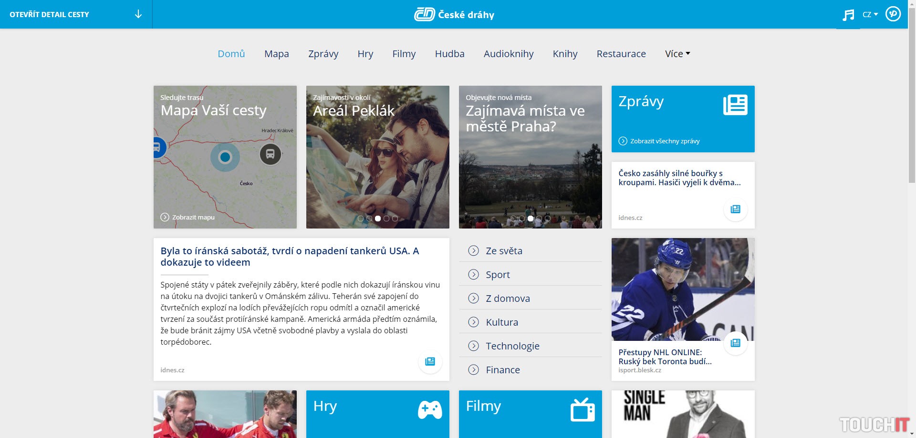Click the dark bus marker on the map

point(270,154)
